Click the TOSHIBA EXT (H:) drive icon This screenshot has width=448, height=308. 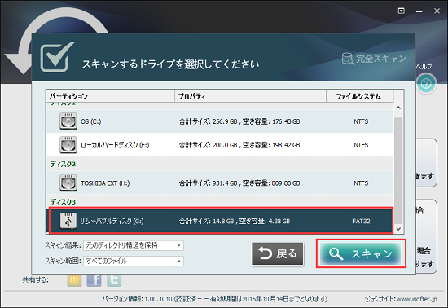[x=68, y=183]
